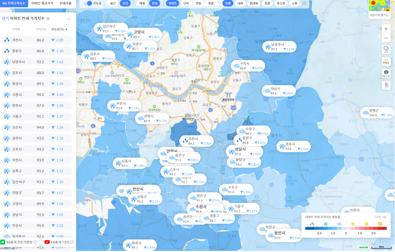Click weather icon on 광명시 map label

[x=141, y=118]
